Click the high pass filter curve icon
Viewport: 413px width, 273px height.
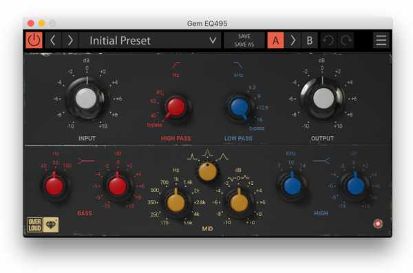176,65
